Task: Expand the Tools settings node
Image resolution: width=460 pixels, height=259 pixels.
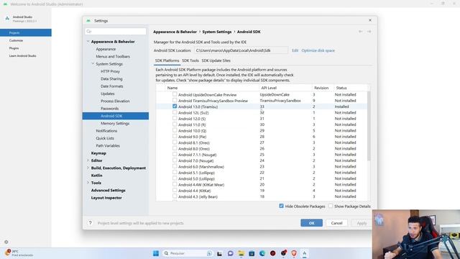Action: coord(88,183)
